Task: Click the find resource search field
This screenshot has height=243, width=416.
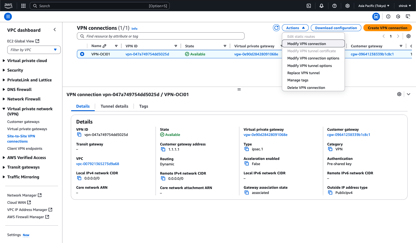Action: [160, 36]
